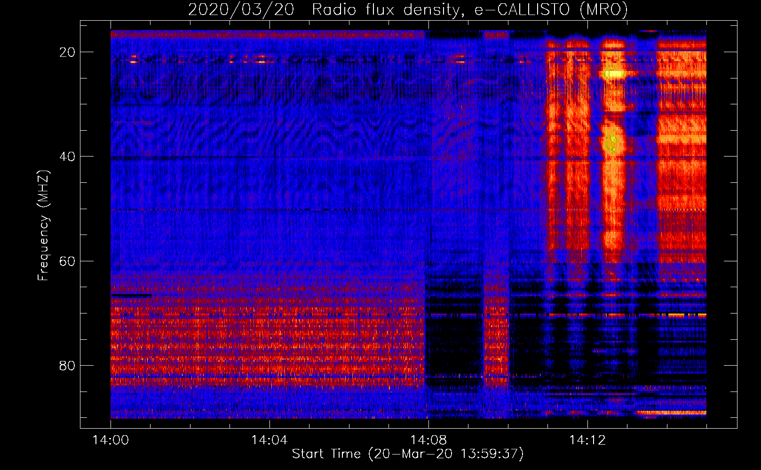761x470 pixels.
Task: Click the 80 frequency tick label
Action: pyautogui.click(x=67, y=365)
